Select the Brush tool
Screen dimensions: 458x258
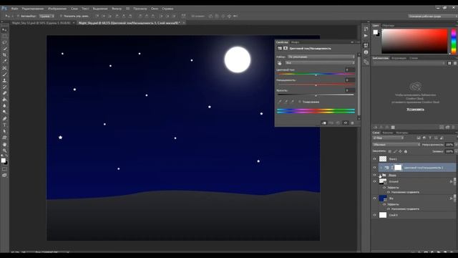click(4, 75)
